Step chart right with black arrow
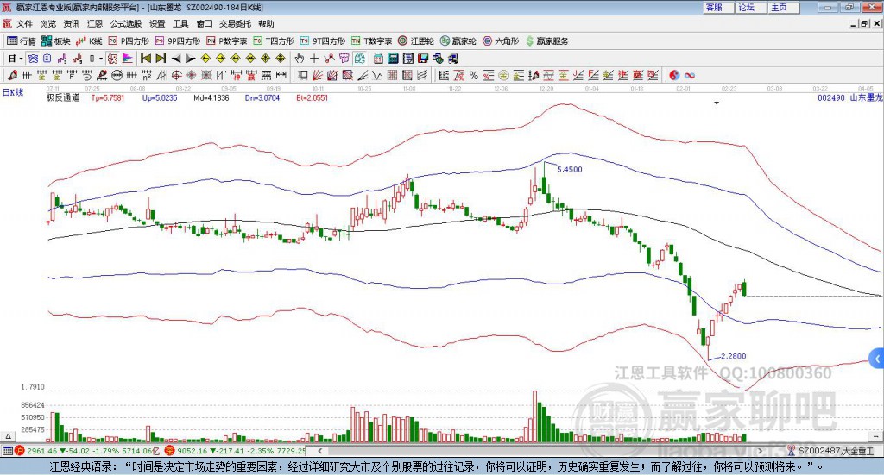Image resolution: width=884 pixels, height=475 pixels. pos(191,59)
